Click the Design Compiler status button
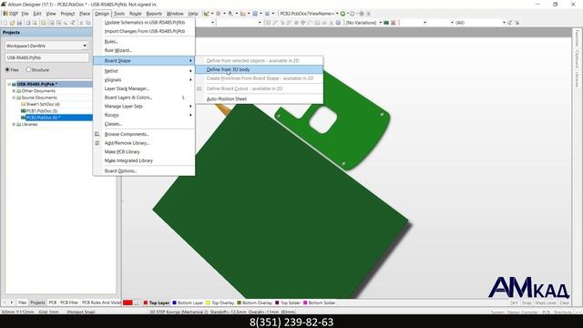The height and width of the screenshot is (328, 583). coord(522,313)
